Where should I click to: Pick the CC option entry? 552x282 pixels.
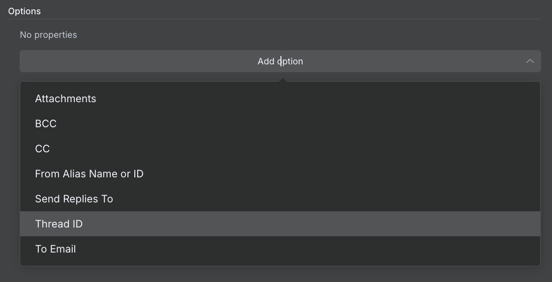(x=42, y=149)
